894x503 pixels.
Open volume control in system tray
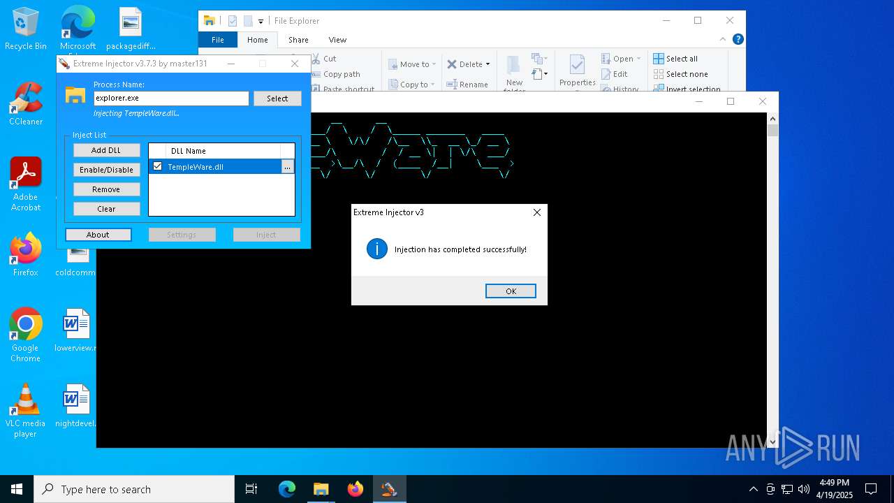(x=803, y=489)
